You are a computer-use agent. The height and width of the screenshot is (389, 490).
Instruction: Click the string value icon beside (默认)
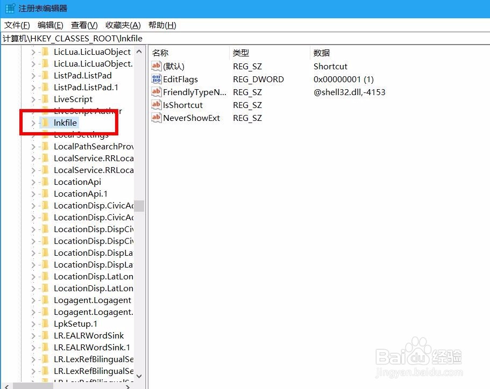click(156, 66)
